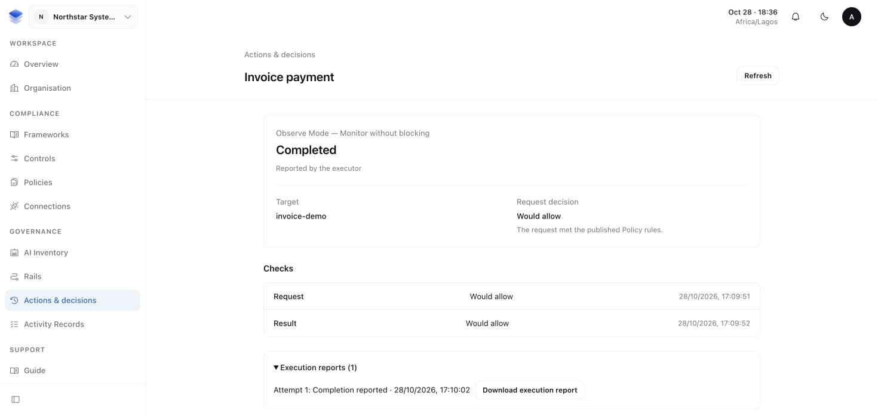Click the Connections plug icon
This screenshot has width=878, height=415.
click(x=14, y=206)
